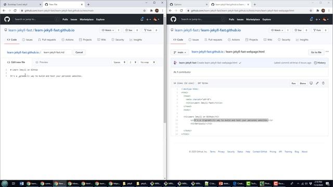Viewport: 333px width, 187px height.
Task: Open file History link
Action: click(x=319, y=63)
